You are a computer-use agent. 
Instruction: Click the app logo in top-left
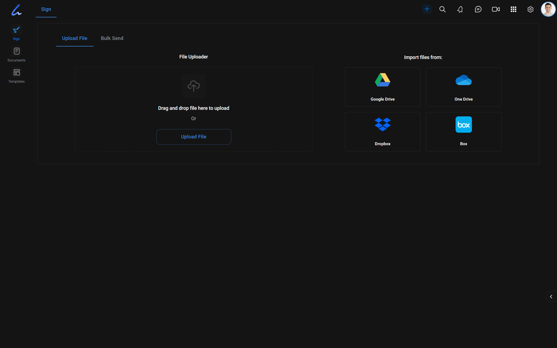[17, 10]
